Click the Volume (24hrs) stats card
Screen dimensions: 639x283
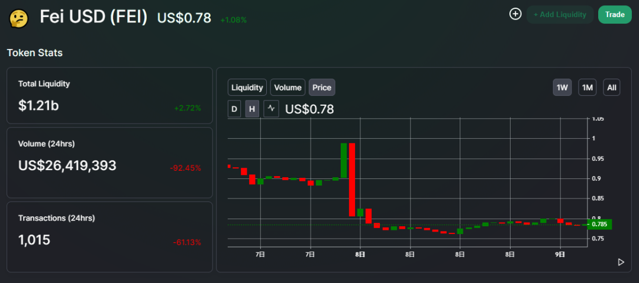pyautogui.click(x=109, y=162)
